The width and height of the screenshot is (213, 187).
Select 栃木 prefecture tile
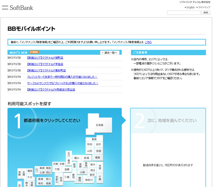point(93,164)
